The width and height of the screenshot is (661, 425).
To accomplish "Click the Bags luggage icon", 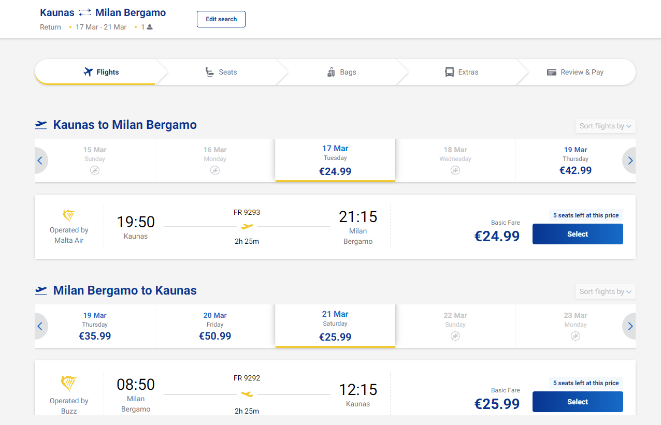I will [332, 72].
